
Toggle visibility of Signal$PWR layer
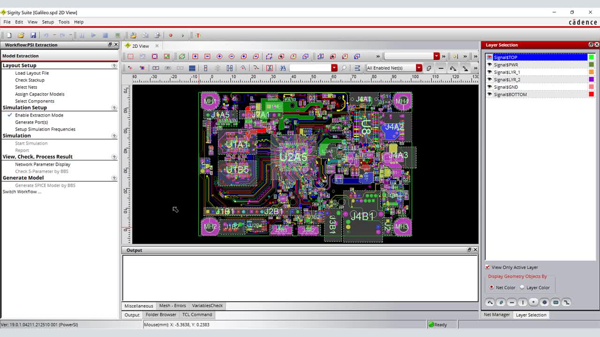tap(489, 65)
